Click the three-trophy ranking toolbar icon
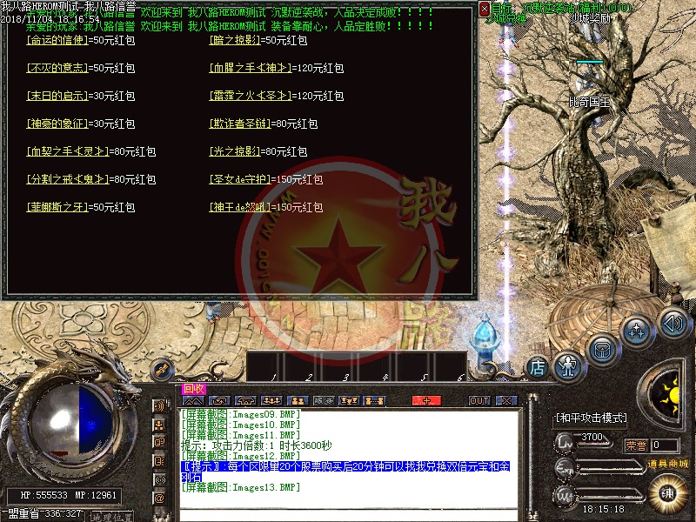 (x=350, y=401)
